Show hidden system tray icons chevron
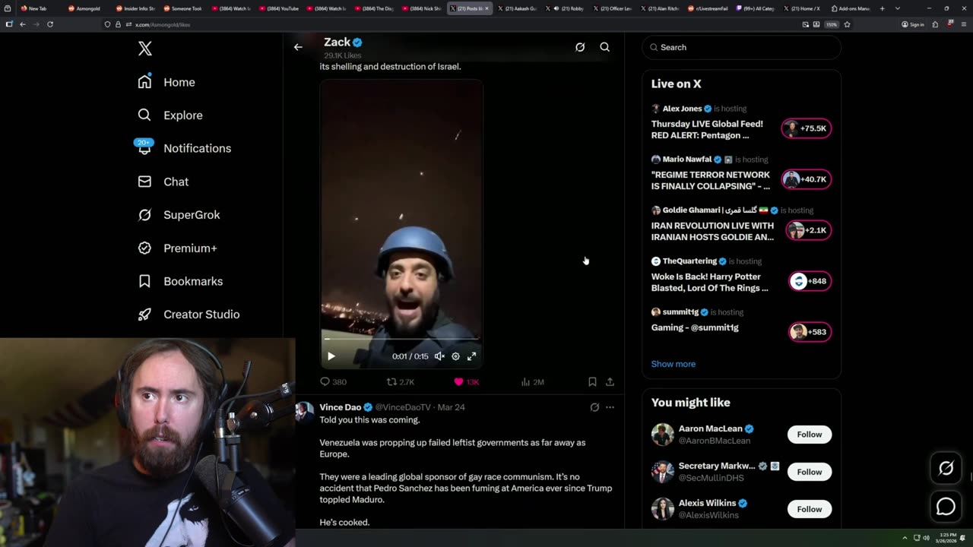Screen dimensions: 973x547 coord(905,538)
